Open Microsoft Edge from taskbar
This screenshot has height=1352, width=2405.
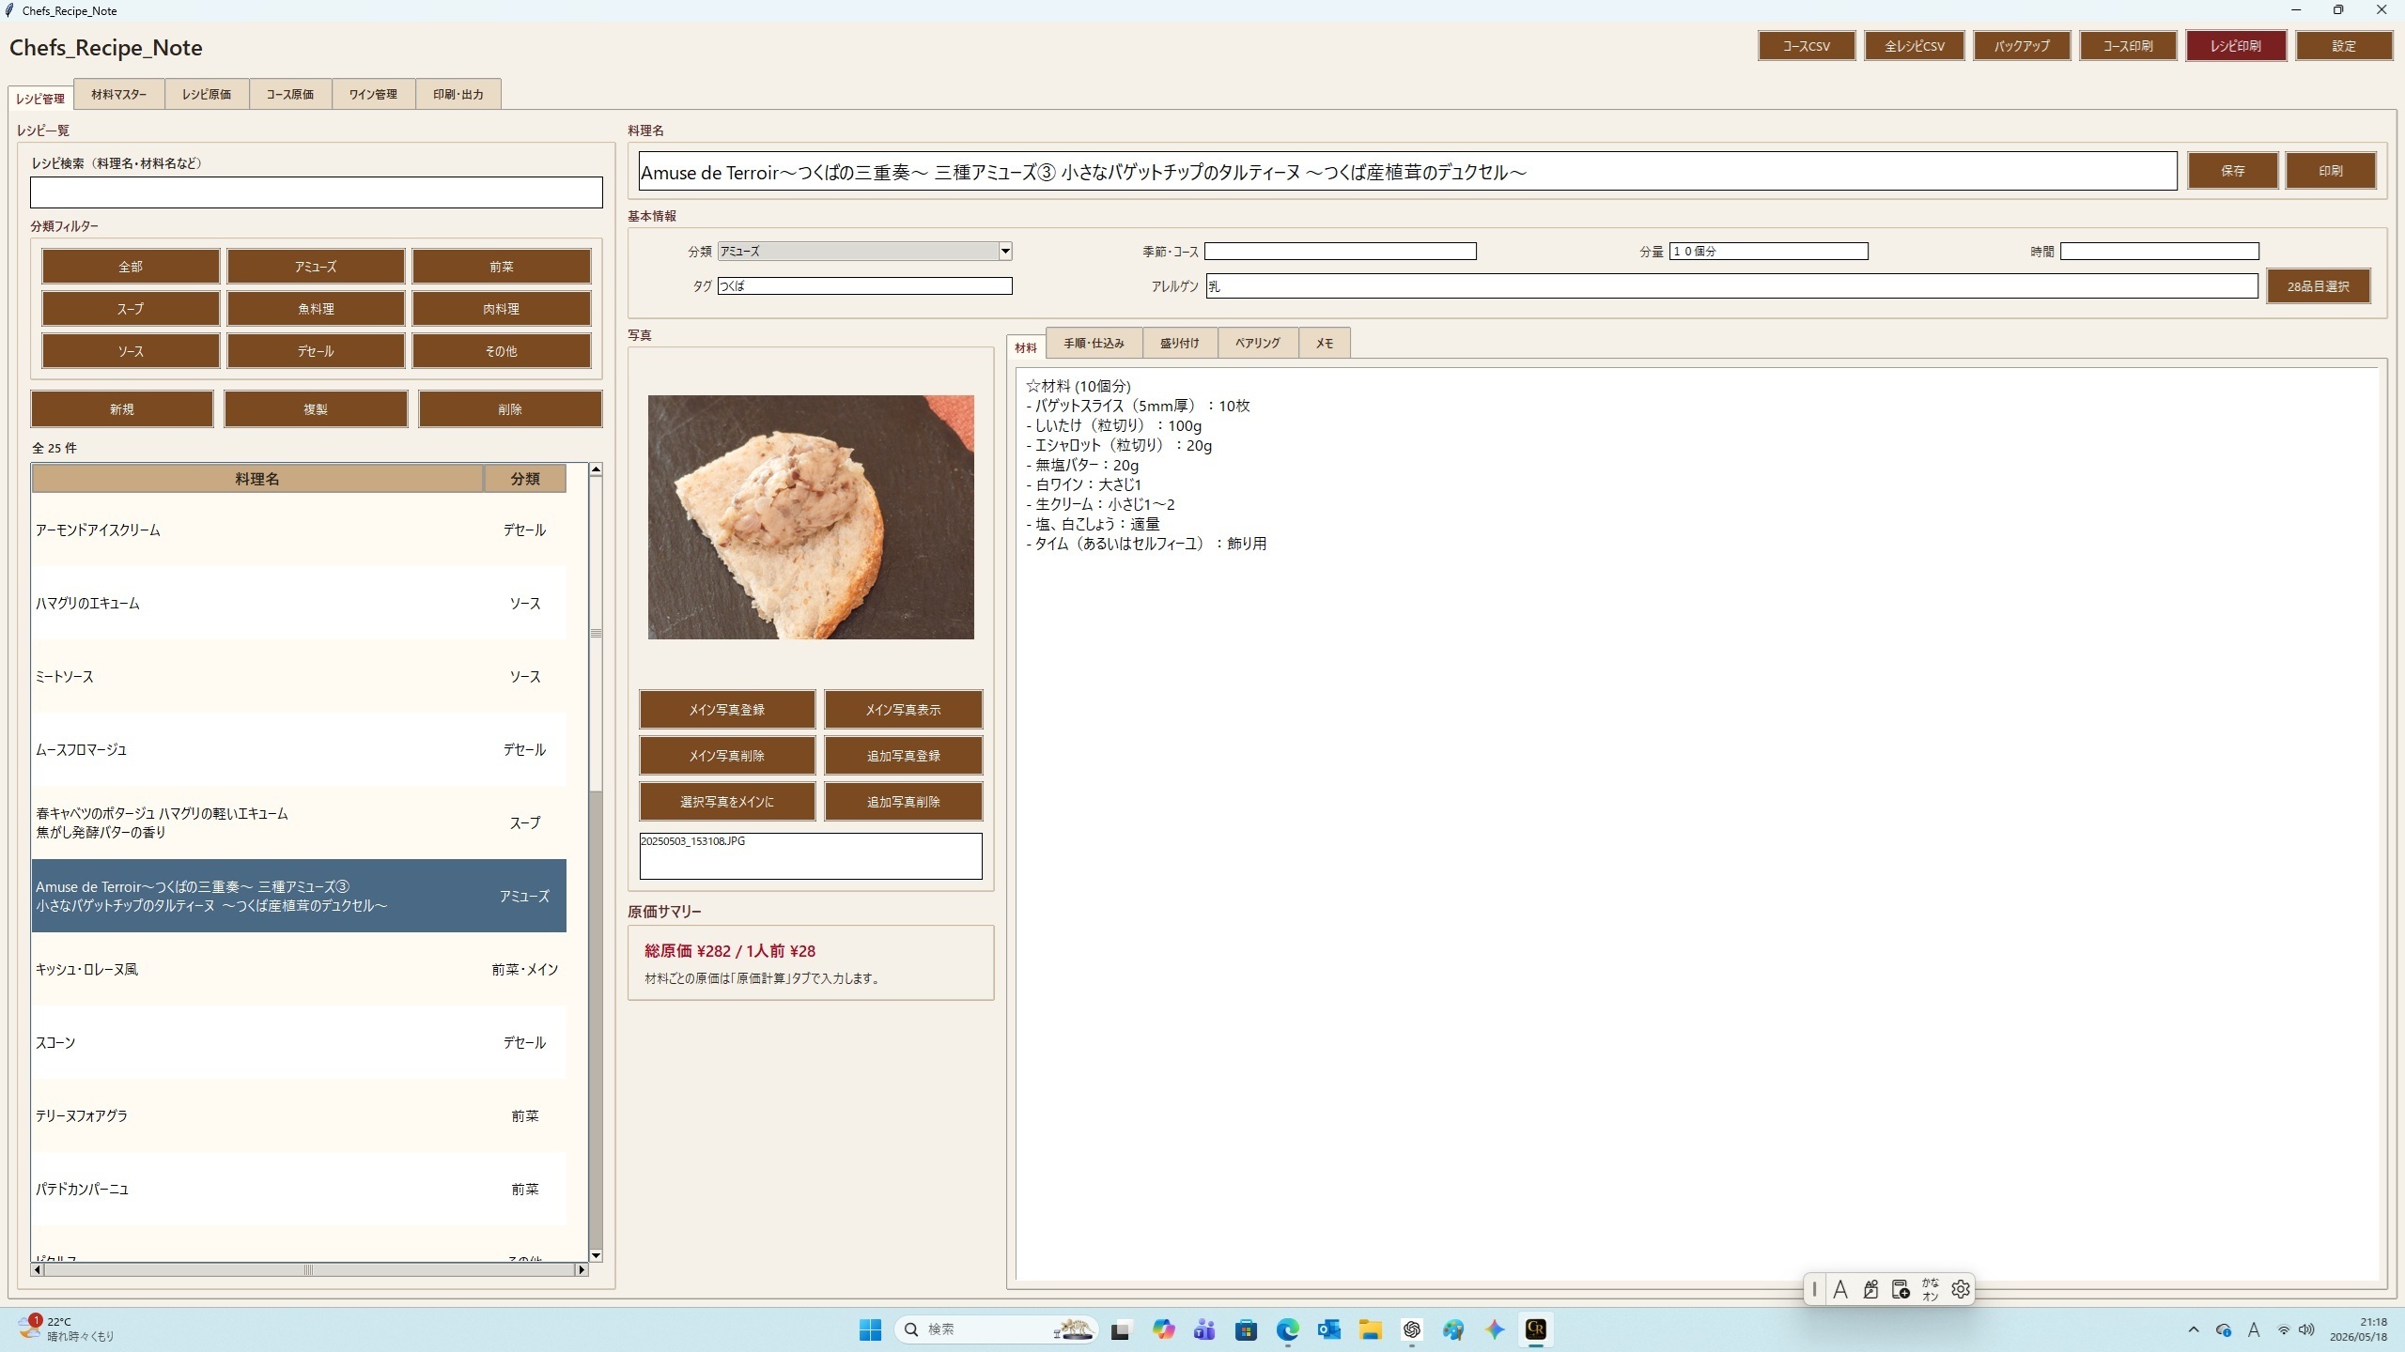pos(1287,1329)
